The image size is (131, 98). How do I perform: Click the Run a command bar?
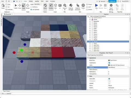pyautogui.click(x=65, y=93)
